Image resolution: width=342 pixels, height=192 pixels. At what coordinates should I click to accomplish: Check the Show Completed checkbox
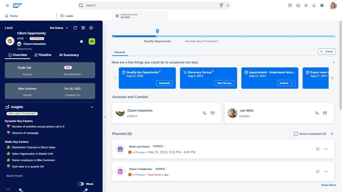pos(296,134)
